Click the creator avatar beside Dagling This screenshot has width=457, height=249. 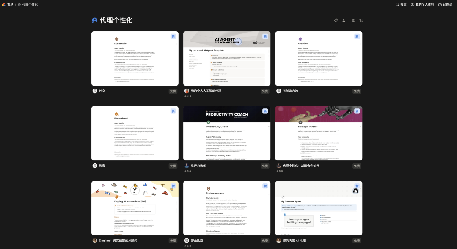pyautogui.click(x=95, y=241)
